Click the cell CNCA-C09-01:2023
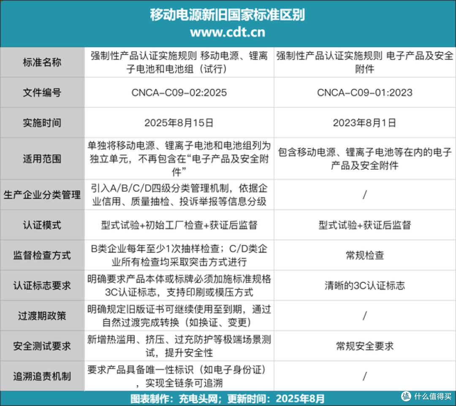This screenshot has width=456, height=406. tap(365, 92)
